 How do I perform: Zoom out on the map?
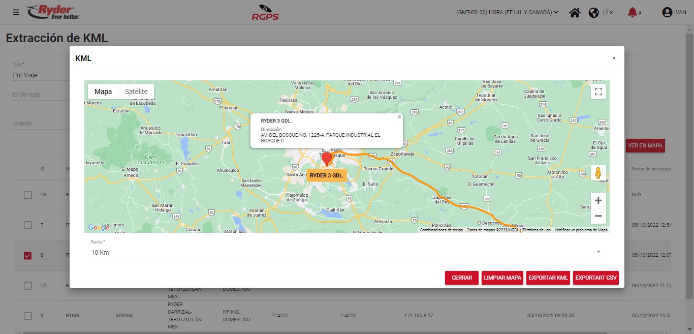click(x=598, y=216)
